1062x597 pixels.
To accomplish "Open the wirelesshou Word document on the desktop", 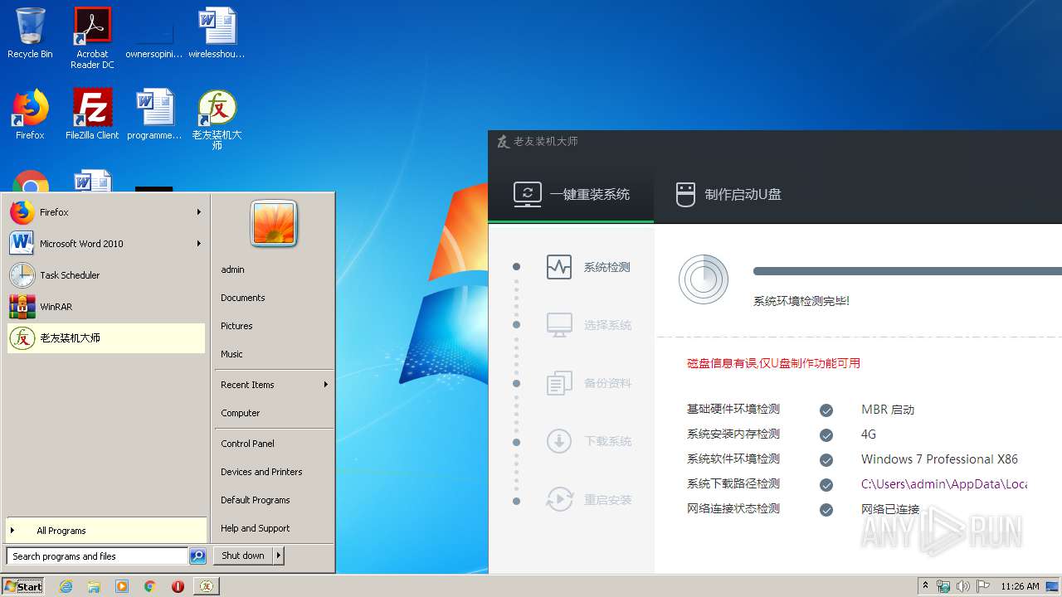I will [x=217, y=33].
